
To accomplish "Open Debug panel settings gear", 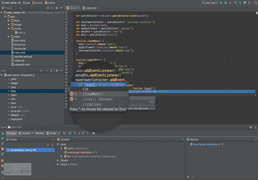I will [x=251, y=127].
